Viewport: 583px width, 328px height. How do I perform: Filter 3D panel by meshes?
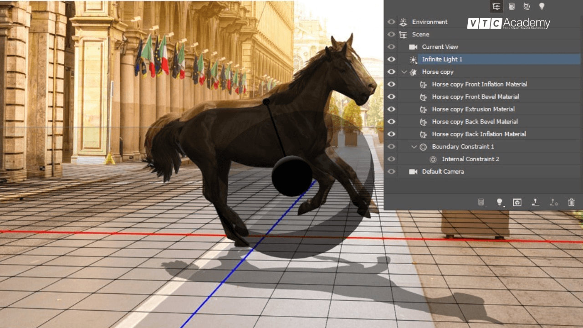511,6
